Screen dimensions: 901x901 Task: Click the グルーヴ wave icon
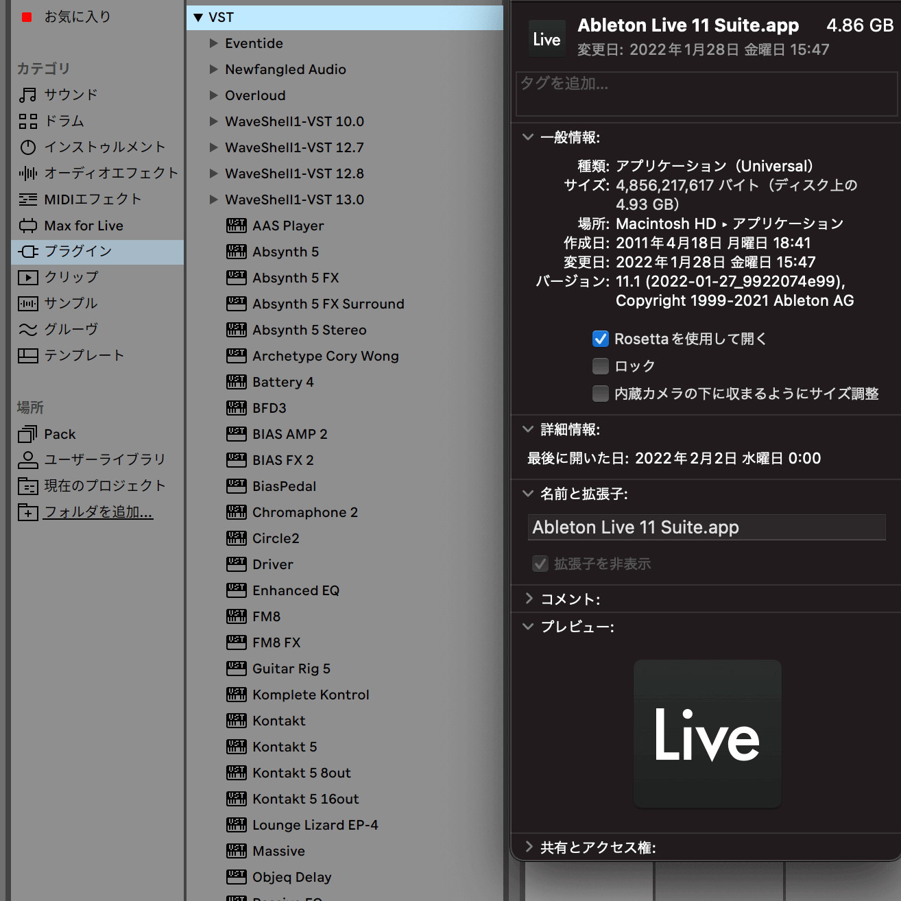pyautogui.click(x=27, y=329)
